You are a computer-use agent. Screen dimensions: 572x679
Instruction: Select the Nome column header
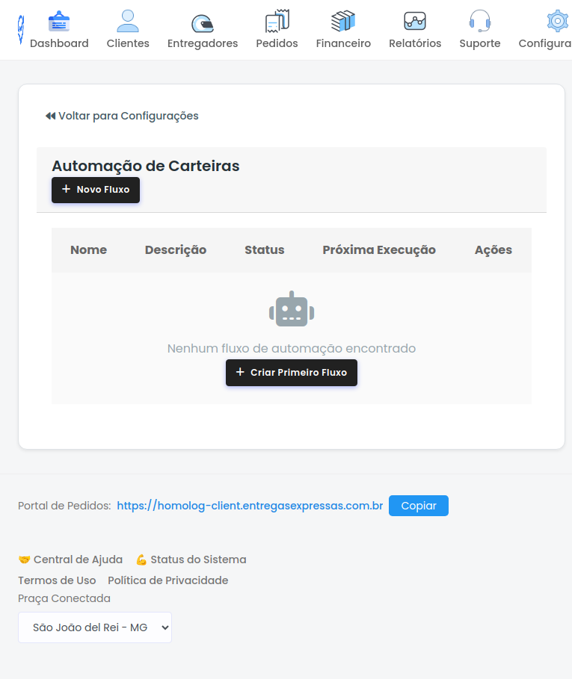coord(88,249)
